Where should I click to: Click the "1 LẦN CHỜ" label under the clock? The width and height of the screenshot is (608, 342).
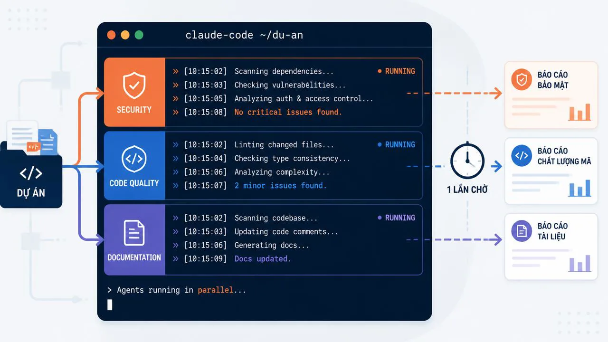tap(467, 190)
